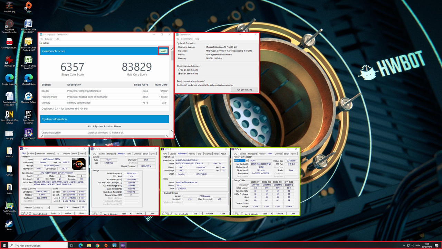Launch Joyoshare Screen Recorder shortcut

9,27
